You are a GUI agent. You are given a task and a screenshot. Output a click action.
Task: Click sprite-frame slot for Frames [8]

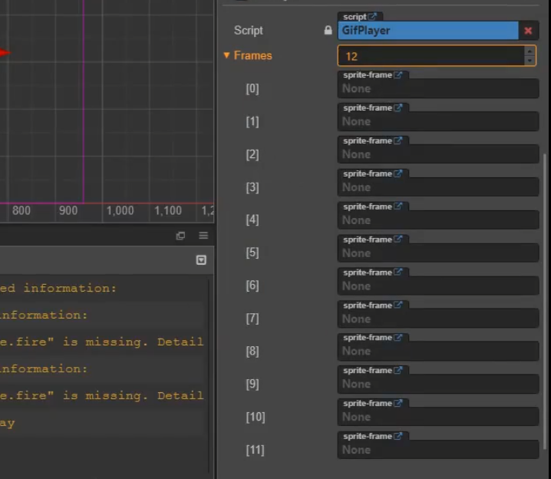click(x=438, y=351)
